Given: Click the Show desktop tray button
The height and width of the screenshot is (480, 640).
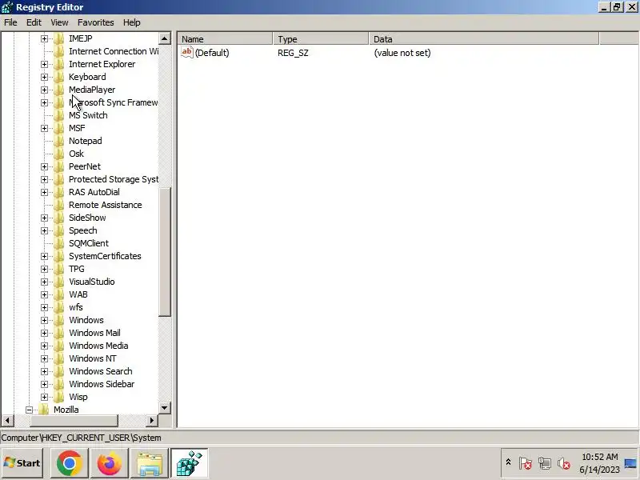Looking at the screenshot, I should 631,463.
